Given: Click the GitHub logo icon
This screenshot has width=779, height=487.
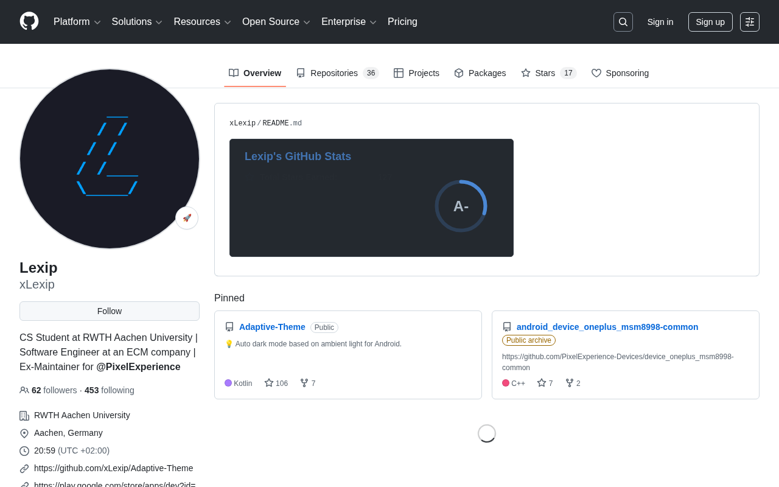Looking at the screenshot, I should [x=29, y=21].
